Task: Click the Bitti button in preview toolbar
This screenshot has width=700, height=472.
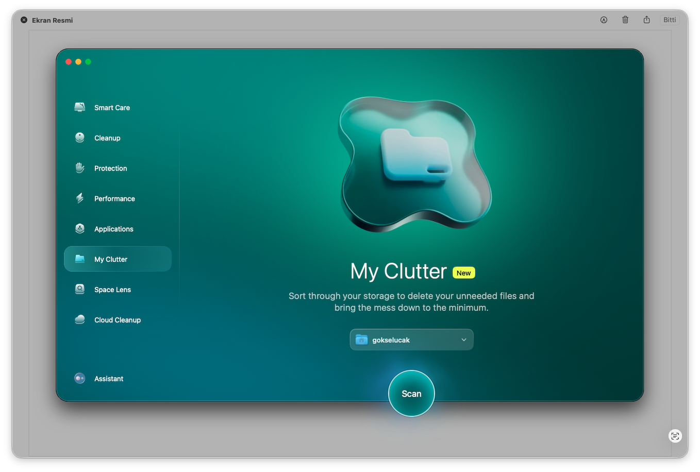Action: (x=670, y=20)
